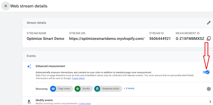This screenshot has height=105, width=213.
Task: Select the Stream ID value 5606444921
Action: click(x=160, y=39)
